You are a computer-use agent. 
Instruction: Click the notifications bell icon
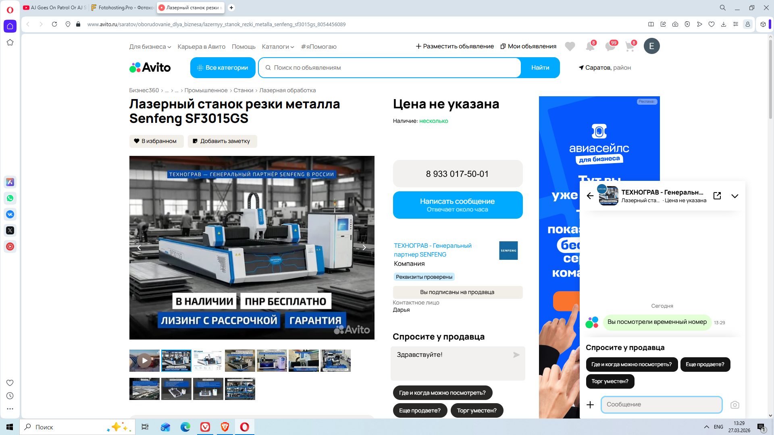tap(590, 46)
